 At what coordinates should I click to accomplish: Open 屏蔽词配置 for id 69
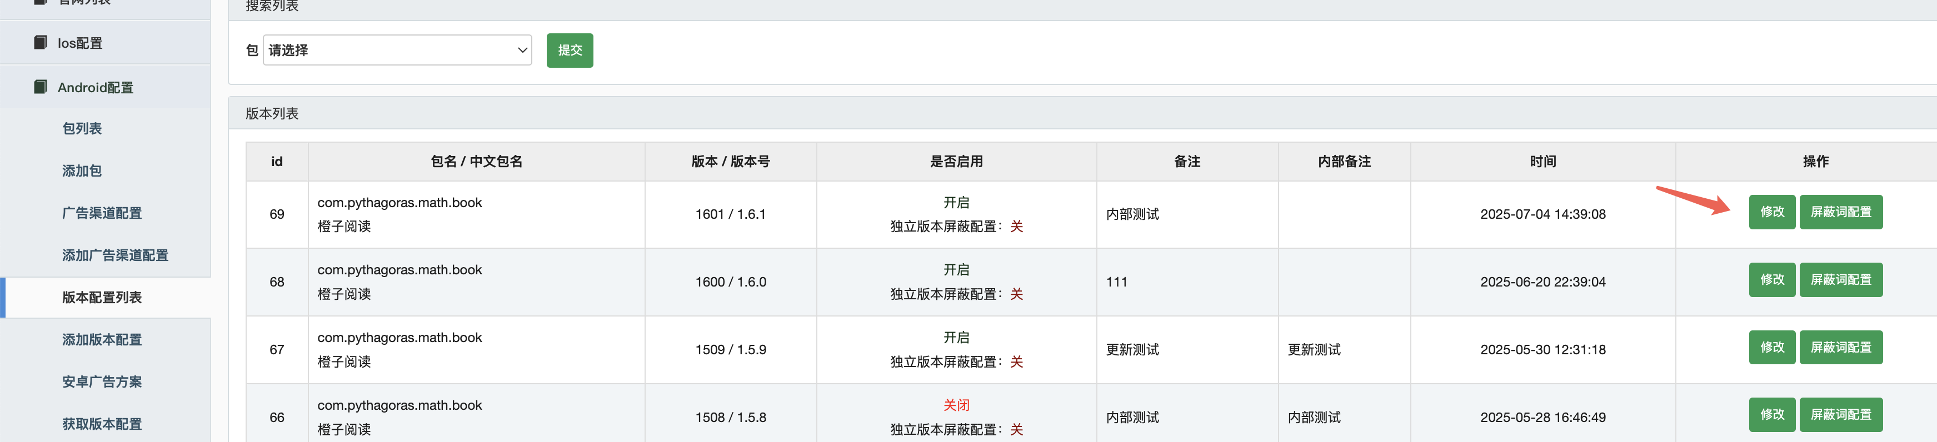click(x=1840, y=212)
